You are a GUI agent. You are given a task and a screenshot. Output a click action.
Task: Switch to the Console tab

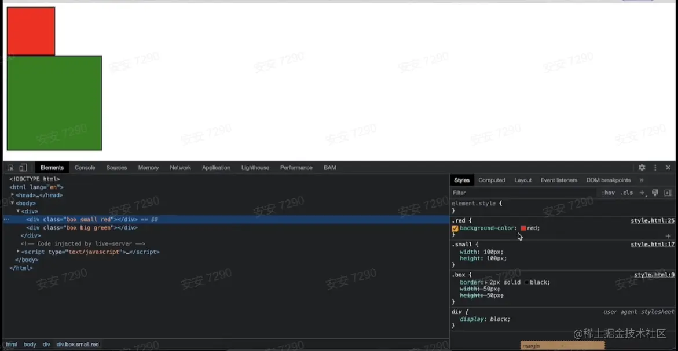85,168
